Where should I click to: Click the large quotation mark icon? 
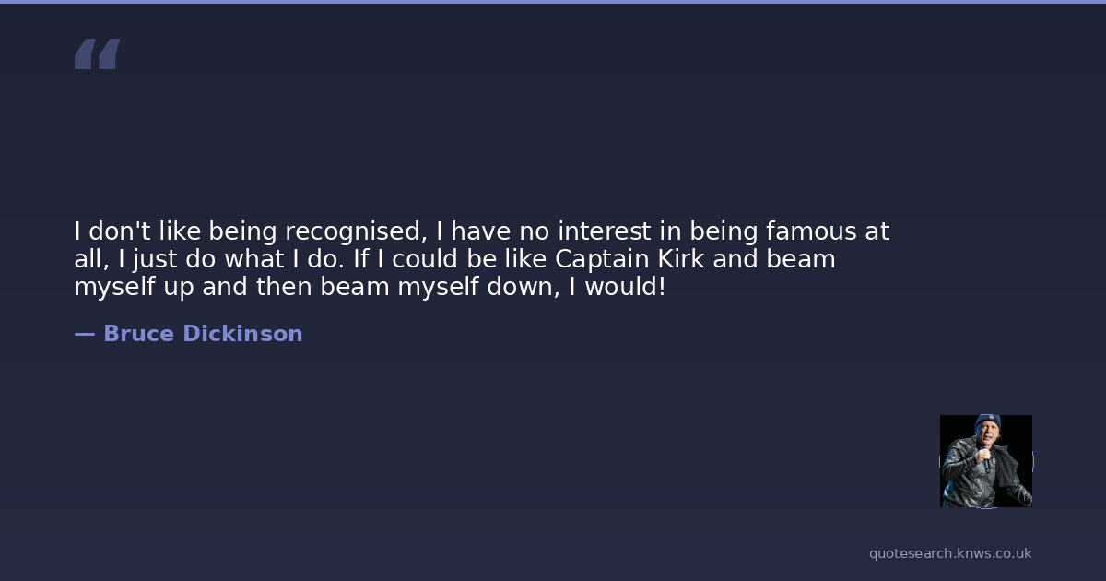pos(97,54)
